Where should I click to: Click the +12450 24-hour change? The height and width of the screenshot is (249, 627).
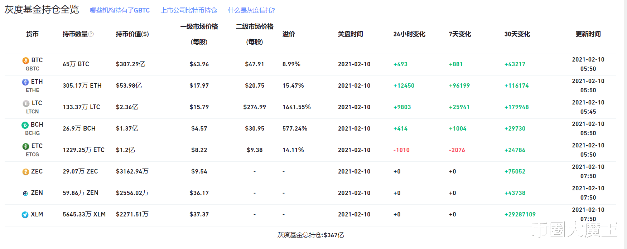[404, 86]
